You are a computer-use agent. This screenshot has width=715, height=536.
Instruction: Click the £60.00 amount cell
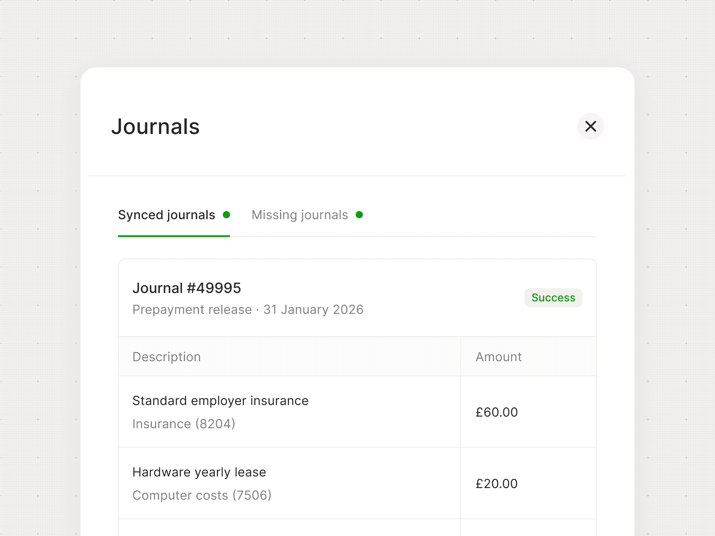pyautogui.click(x=529, y=412)
